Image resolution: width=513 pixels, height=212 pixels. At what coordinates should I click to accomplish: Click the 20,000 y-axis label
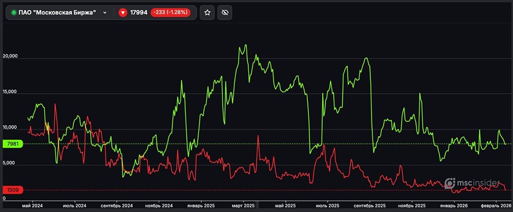point(10,56)
